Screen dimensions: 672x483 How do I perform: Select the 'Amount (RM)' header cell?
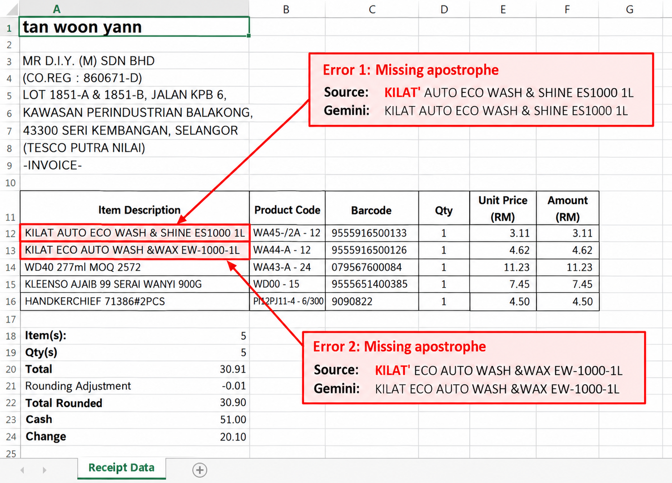pyautogui.click(x=567, y=208)
